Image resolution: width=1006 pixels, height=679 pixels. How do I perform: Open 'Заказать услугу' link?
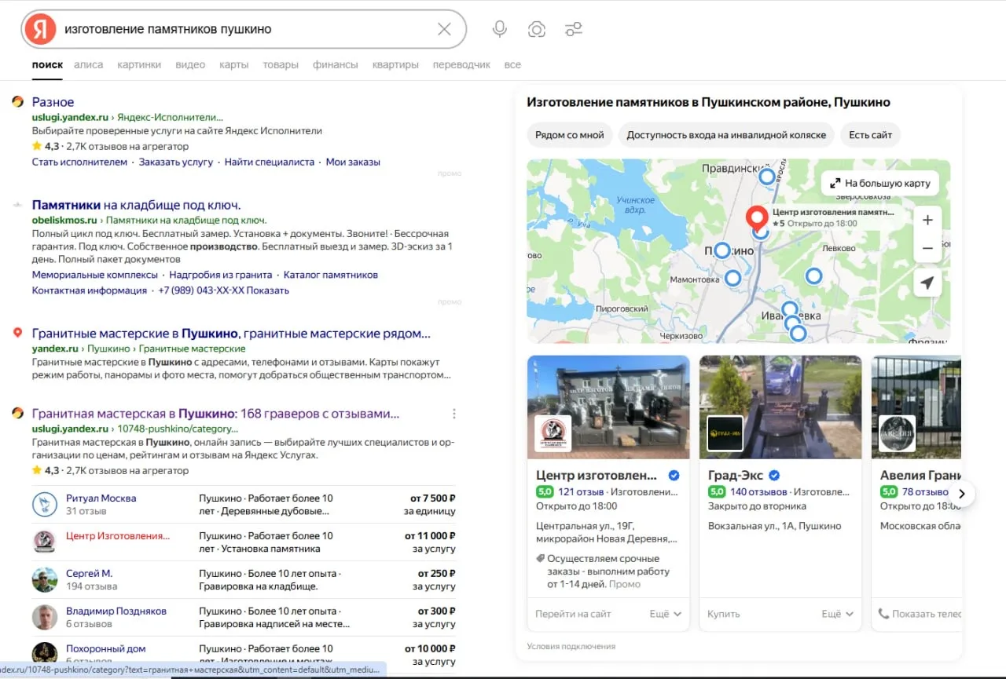[x=176, y=162]
